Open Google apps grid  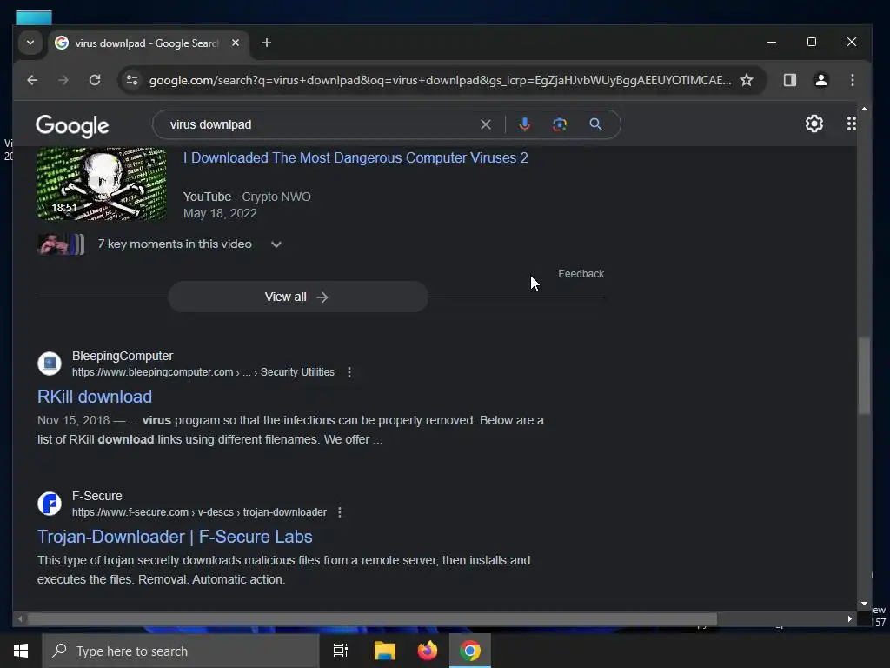pos(852,124)
